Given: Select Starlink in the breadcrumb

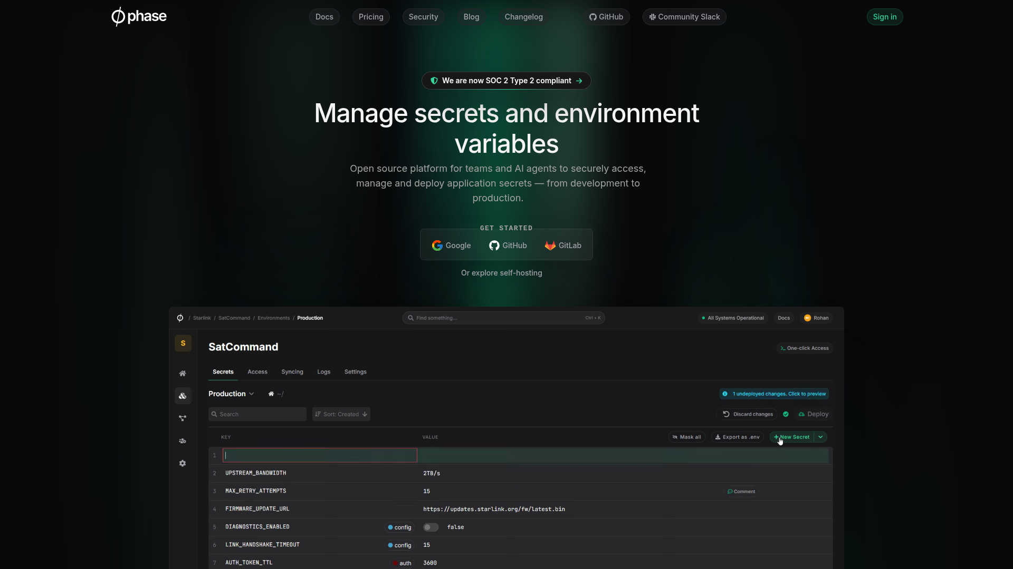Looking at the screenshot, I should click(202, 318).
